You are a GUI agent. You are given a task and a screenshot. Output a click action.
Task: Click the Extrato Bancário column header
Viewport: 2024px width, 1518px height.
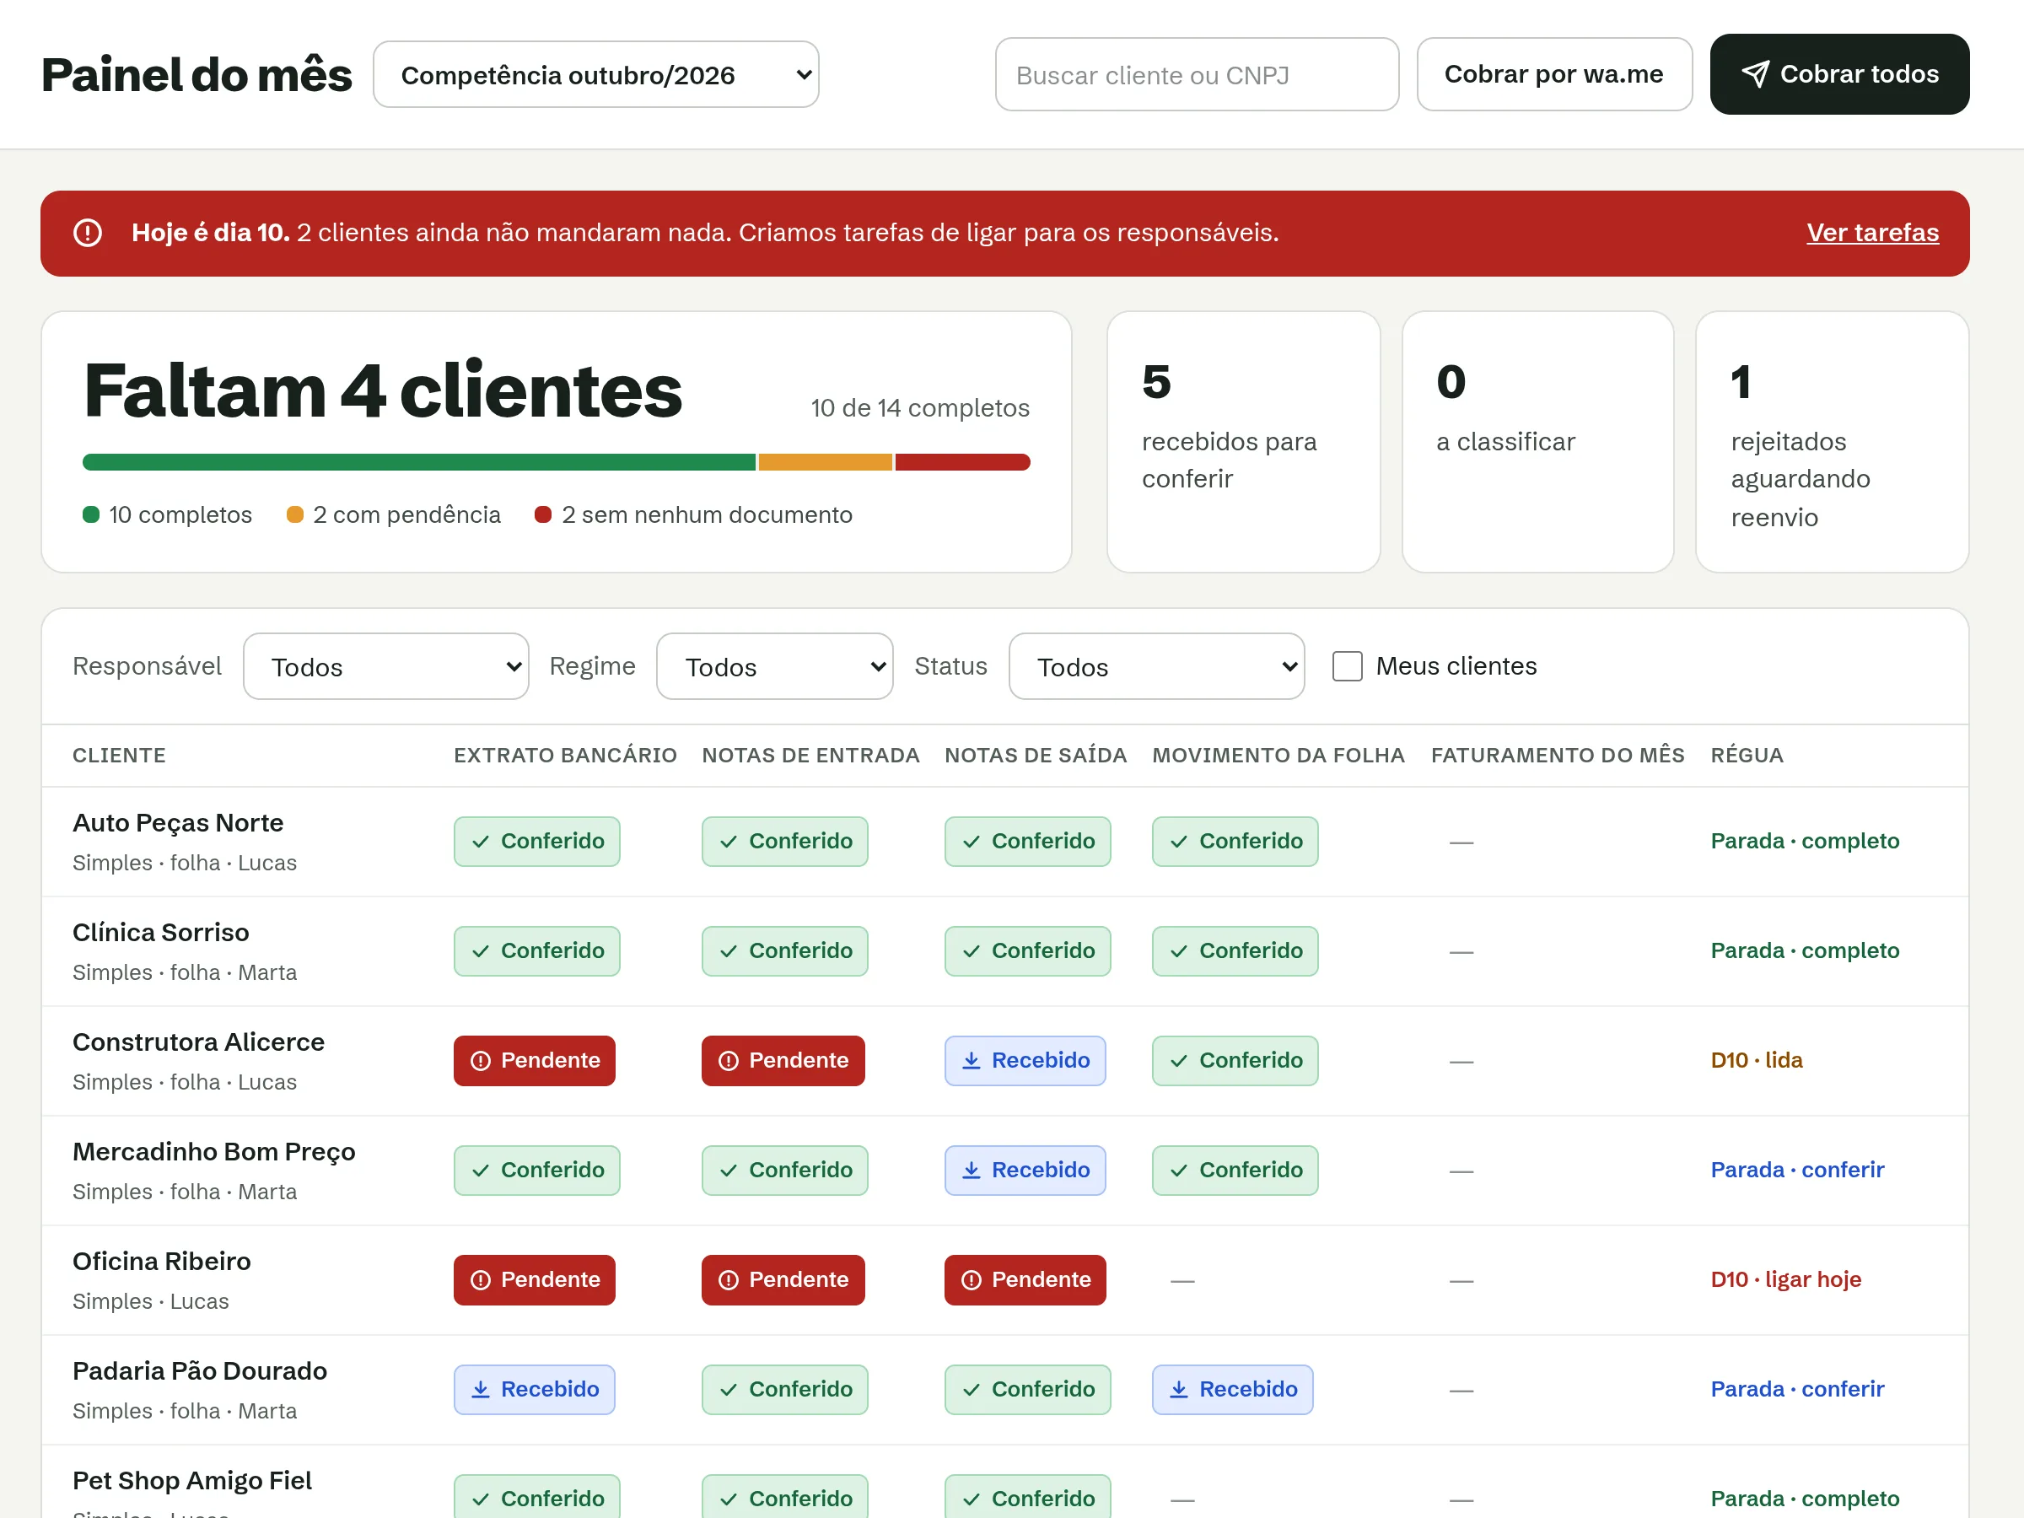click(566, 756)
